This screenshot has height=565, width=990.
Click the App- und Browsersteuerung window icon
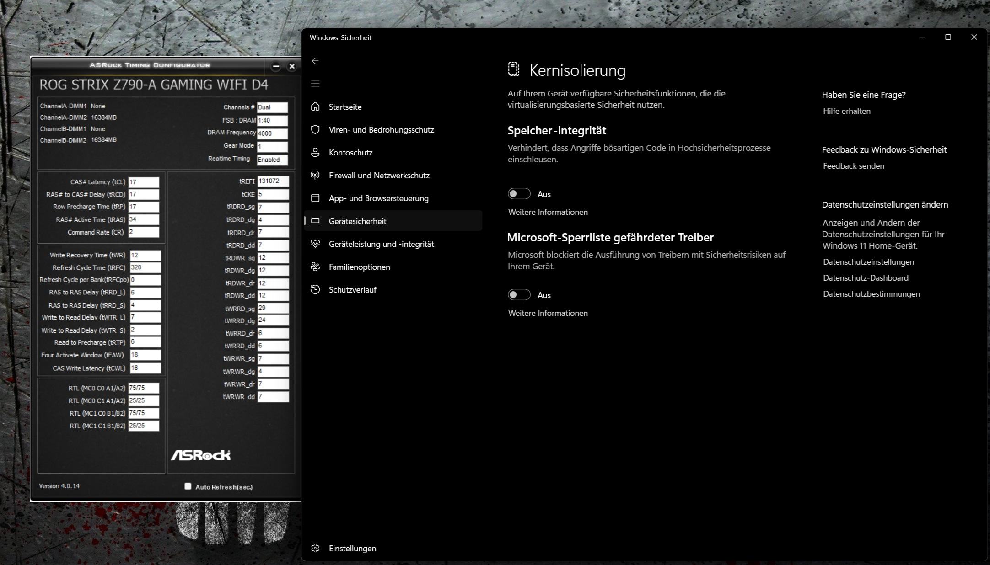pos(315,198)
